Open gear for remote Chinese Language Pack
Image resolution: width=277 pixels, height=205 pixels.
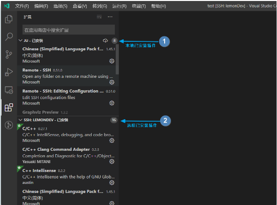tap(112, 203)
